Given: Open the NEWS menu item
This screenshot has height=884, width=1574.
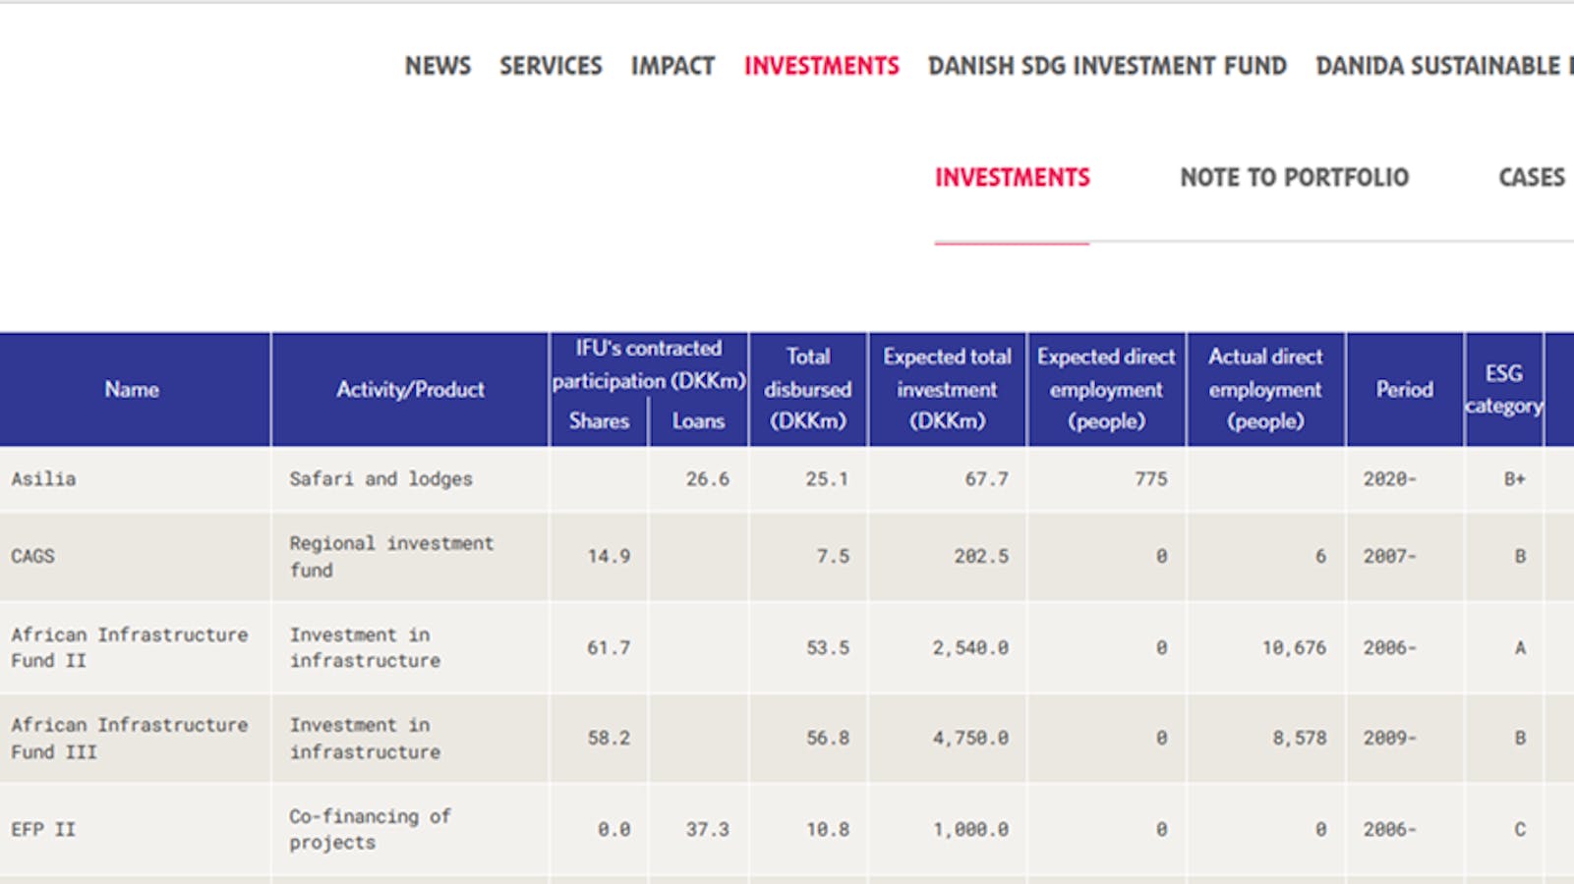Looking at the screenshot, I should pos(437,66).
